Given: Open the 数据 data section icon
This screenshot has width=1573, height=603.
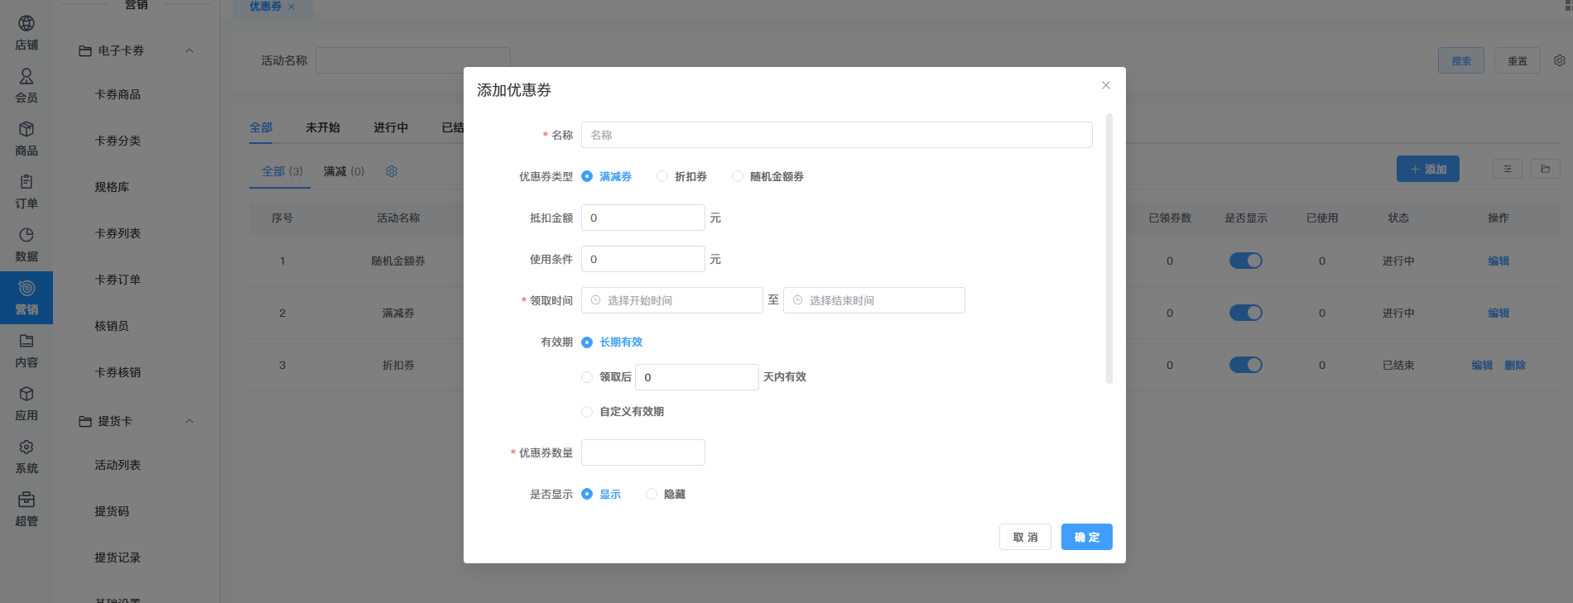Looking at the screenshot, I should click(x=26, y=235).
